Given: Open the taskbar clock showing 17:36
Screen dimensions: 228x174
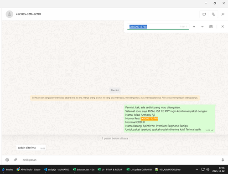Looking at the screenshot, I should pyautogui.click(x=218, y=169).
